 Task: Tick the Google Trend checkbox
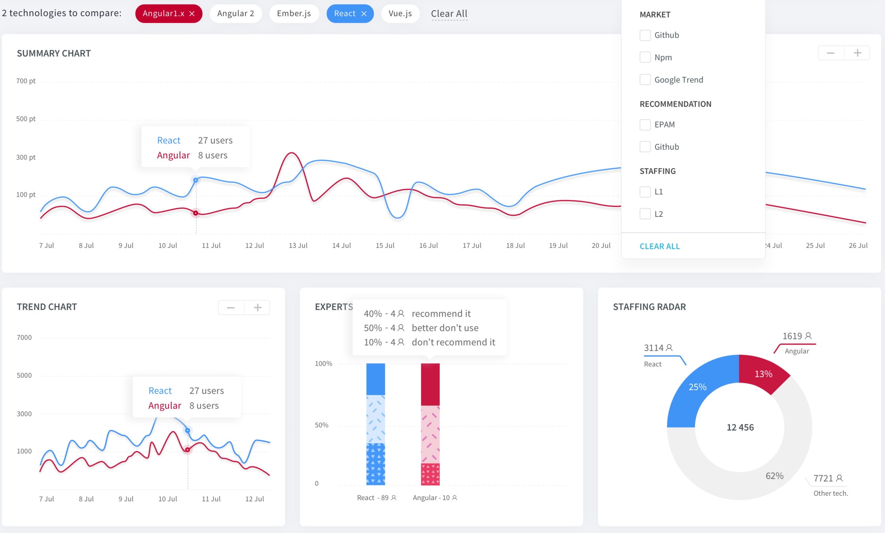click(x=645, y=80)
